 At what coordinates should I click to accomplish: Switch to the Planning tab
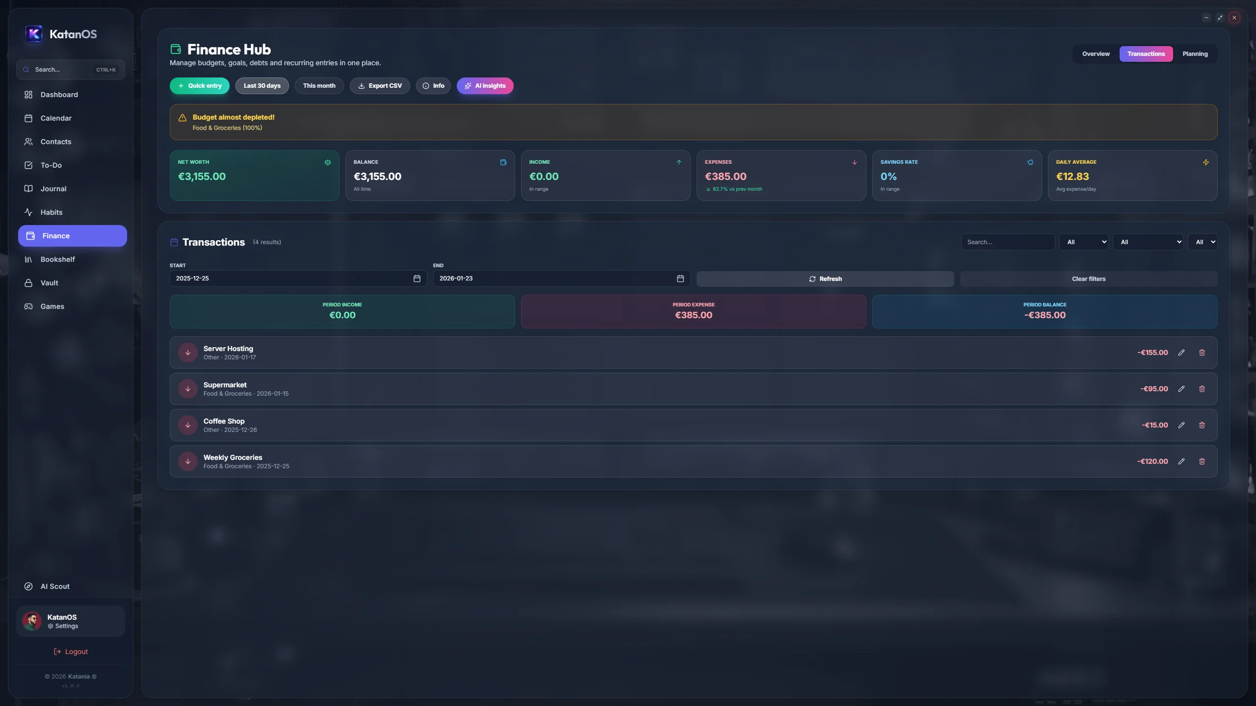(1195, 54)
